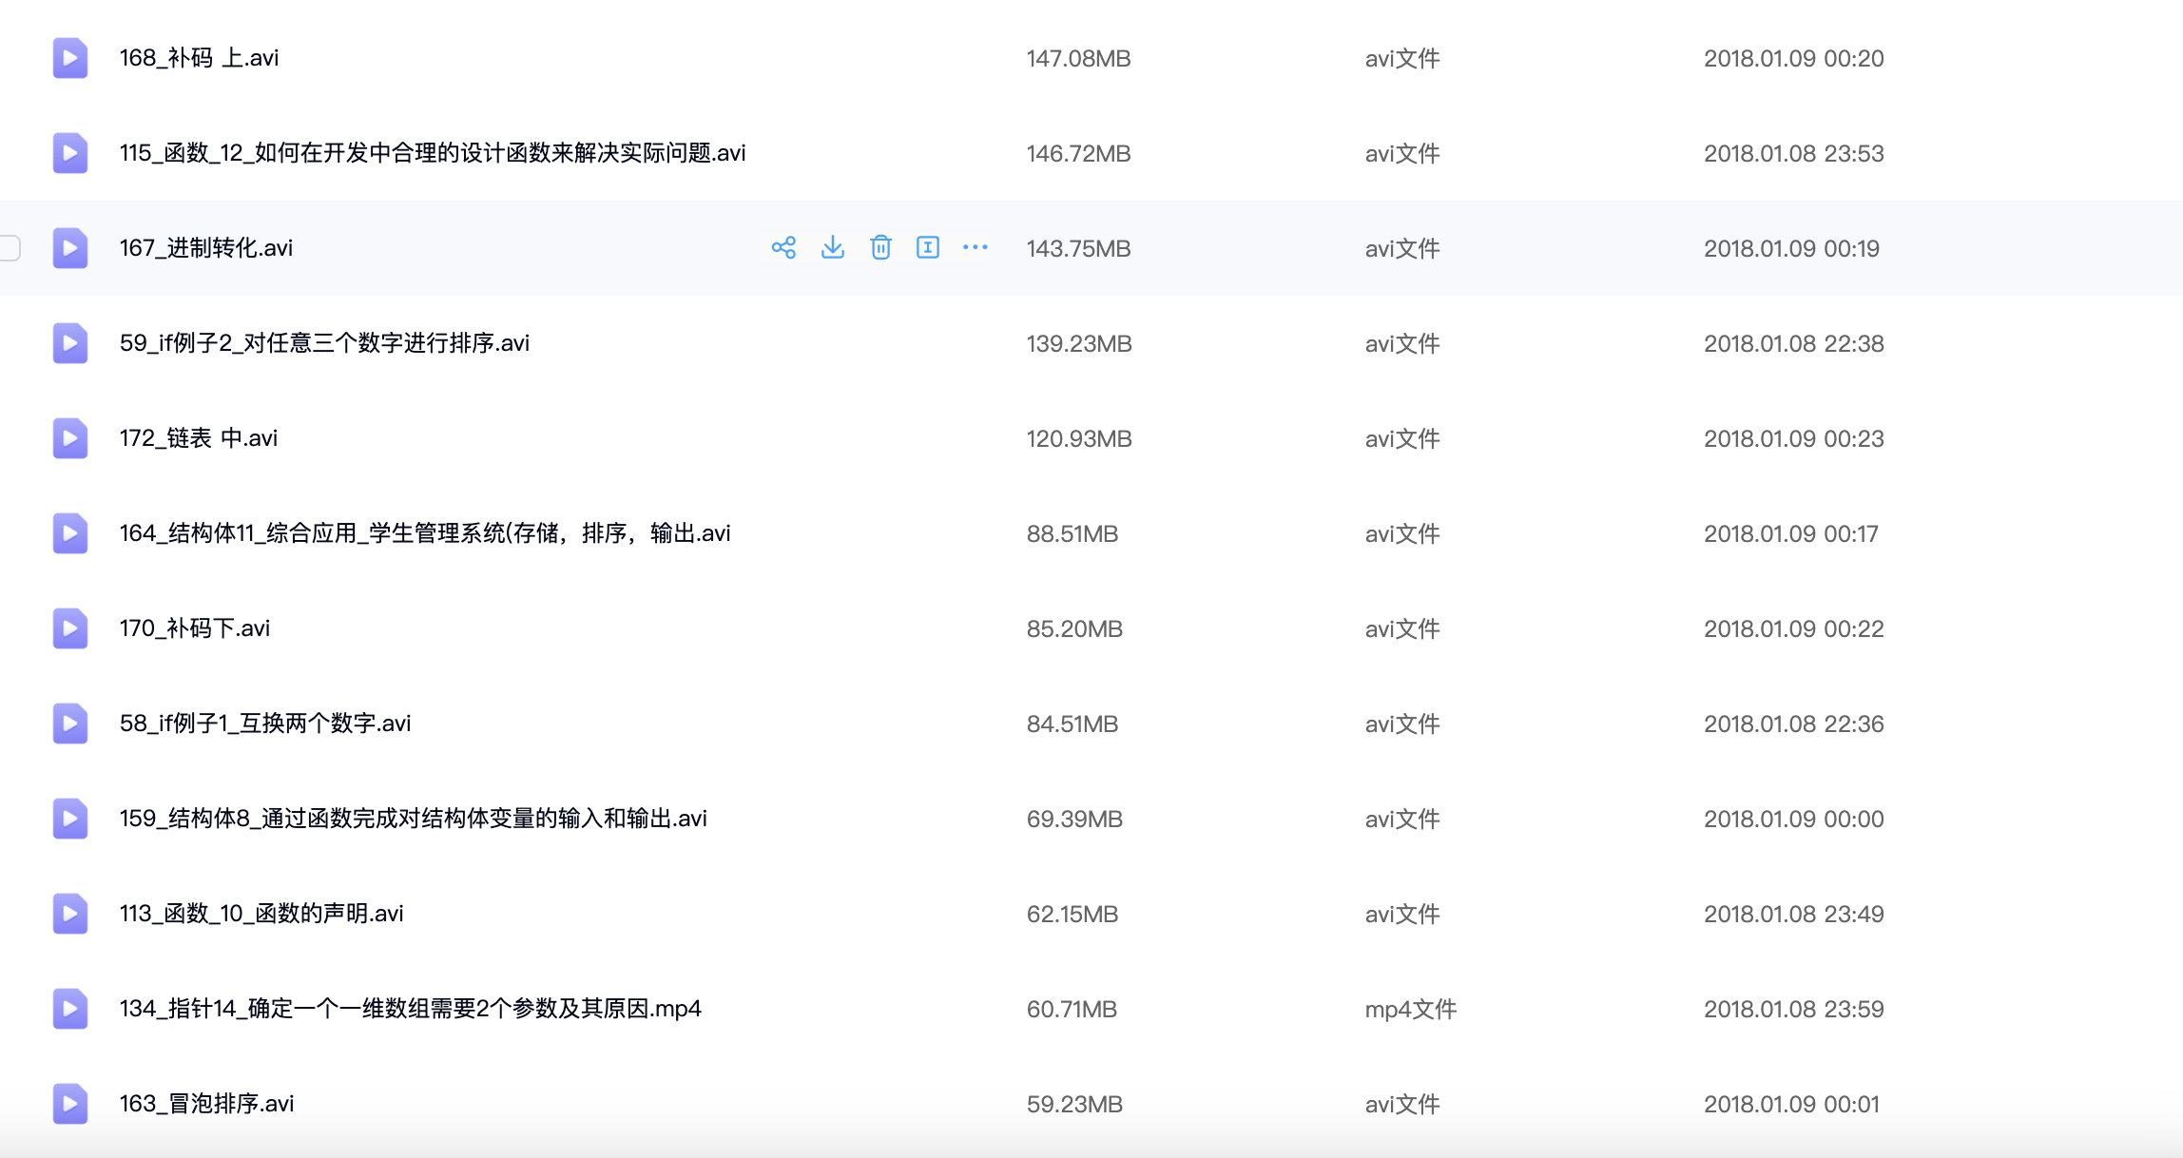The height and width of the screenshot is (1158, 2183).
Task: Tick the checkbox for 167_进制转化.avi
Action: pyautogui.click(x=10, y=247)
